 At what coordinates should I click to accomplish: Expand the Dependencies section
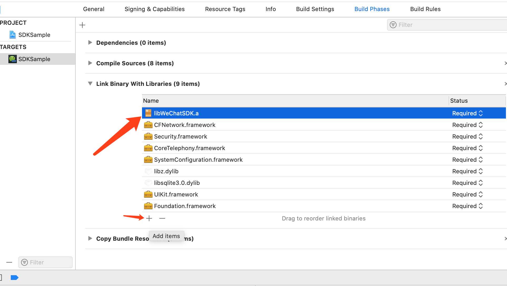pyautogui.click(x=90, y=43)
